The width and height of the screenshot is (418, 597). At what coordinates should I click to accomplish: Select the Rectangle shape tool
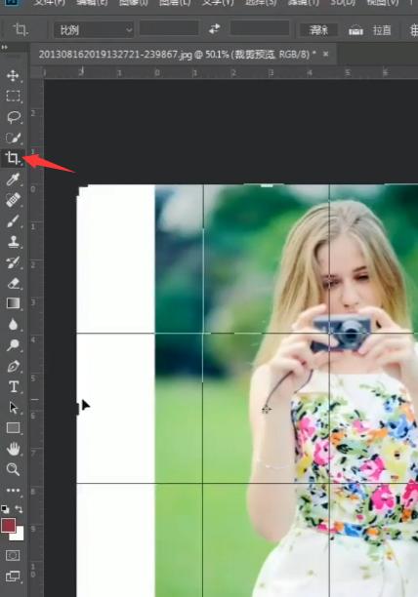(13, 428)
